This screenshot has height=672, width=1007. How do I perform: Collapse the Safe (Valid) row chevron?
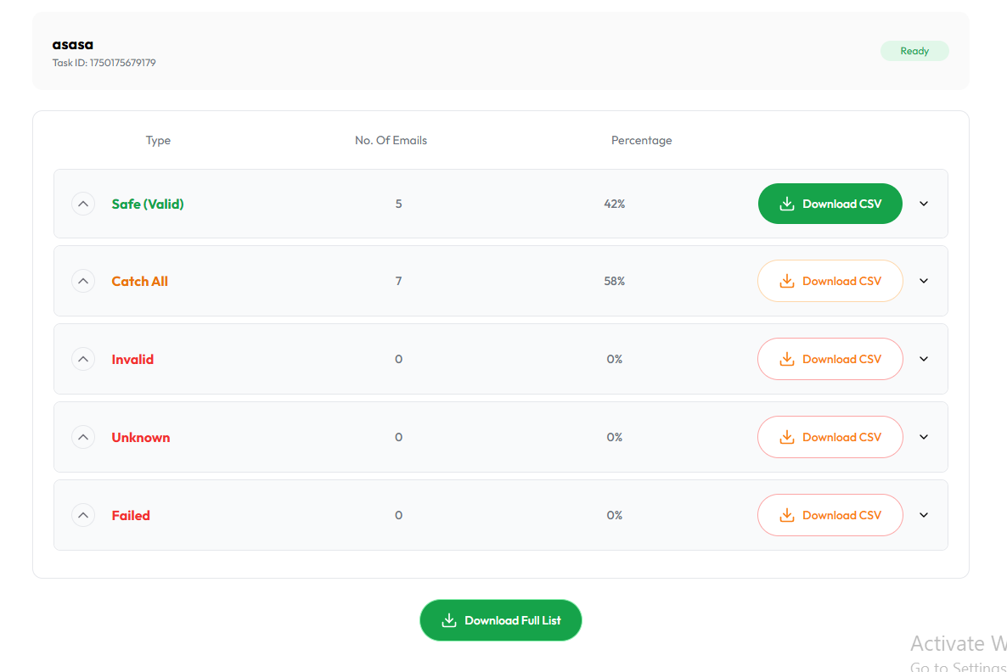pos(83,204)
